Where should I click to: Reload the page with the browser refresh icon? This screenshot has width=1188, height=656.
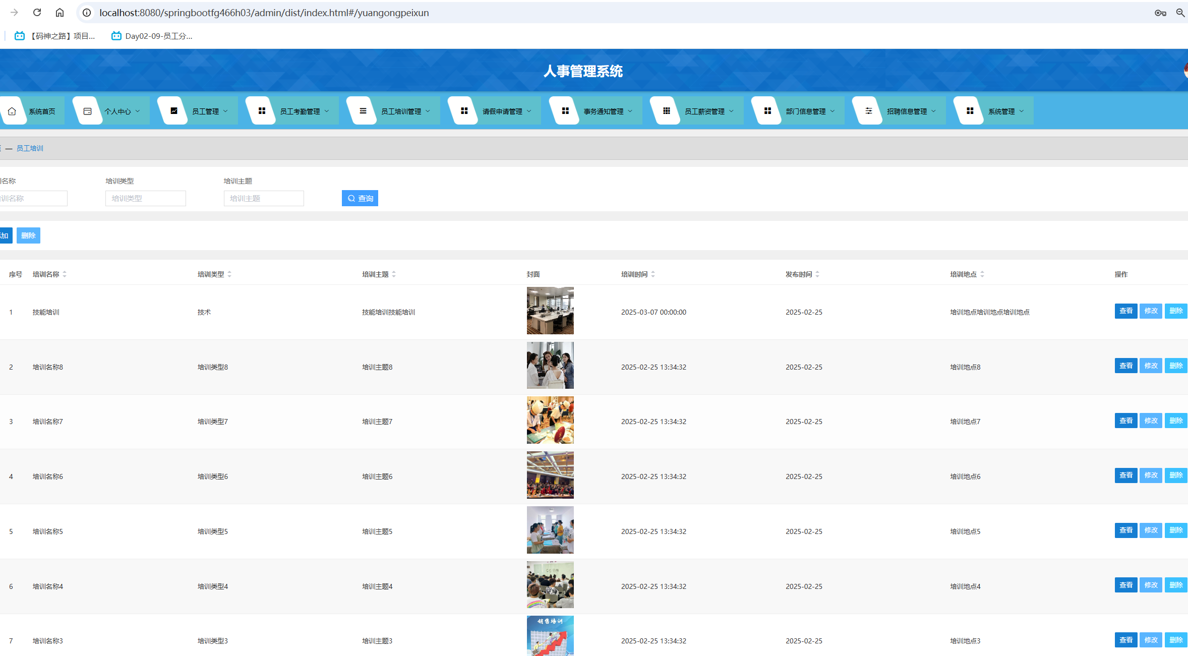[37, 13]
